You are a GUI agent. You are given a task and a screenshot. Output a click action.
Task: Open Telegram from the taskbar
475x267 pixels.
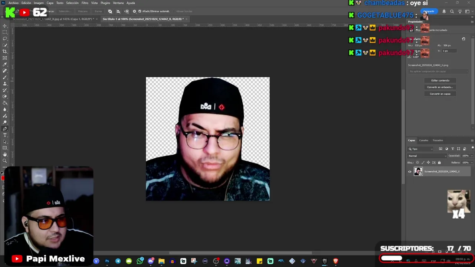(x=118, y=261)
